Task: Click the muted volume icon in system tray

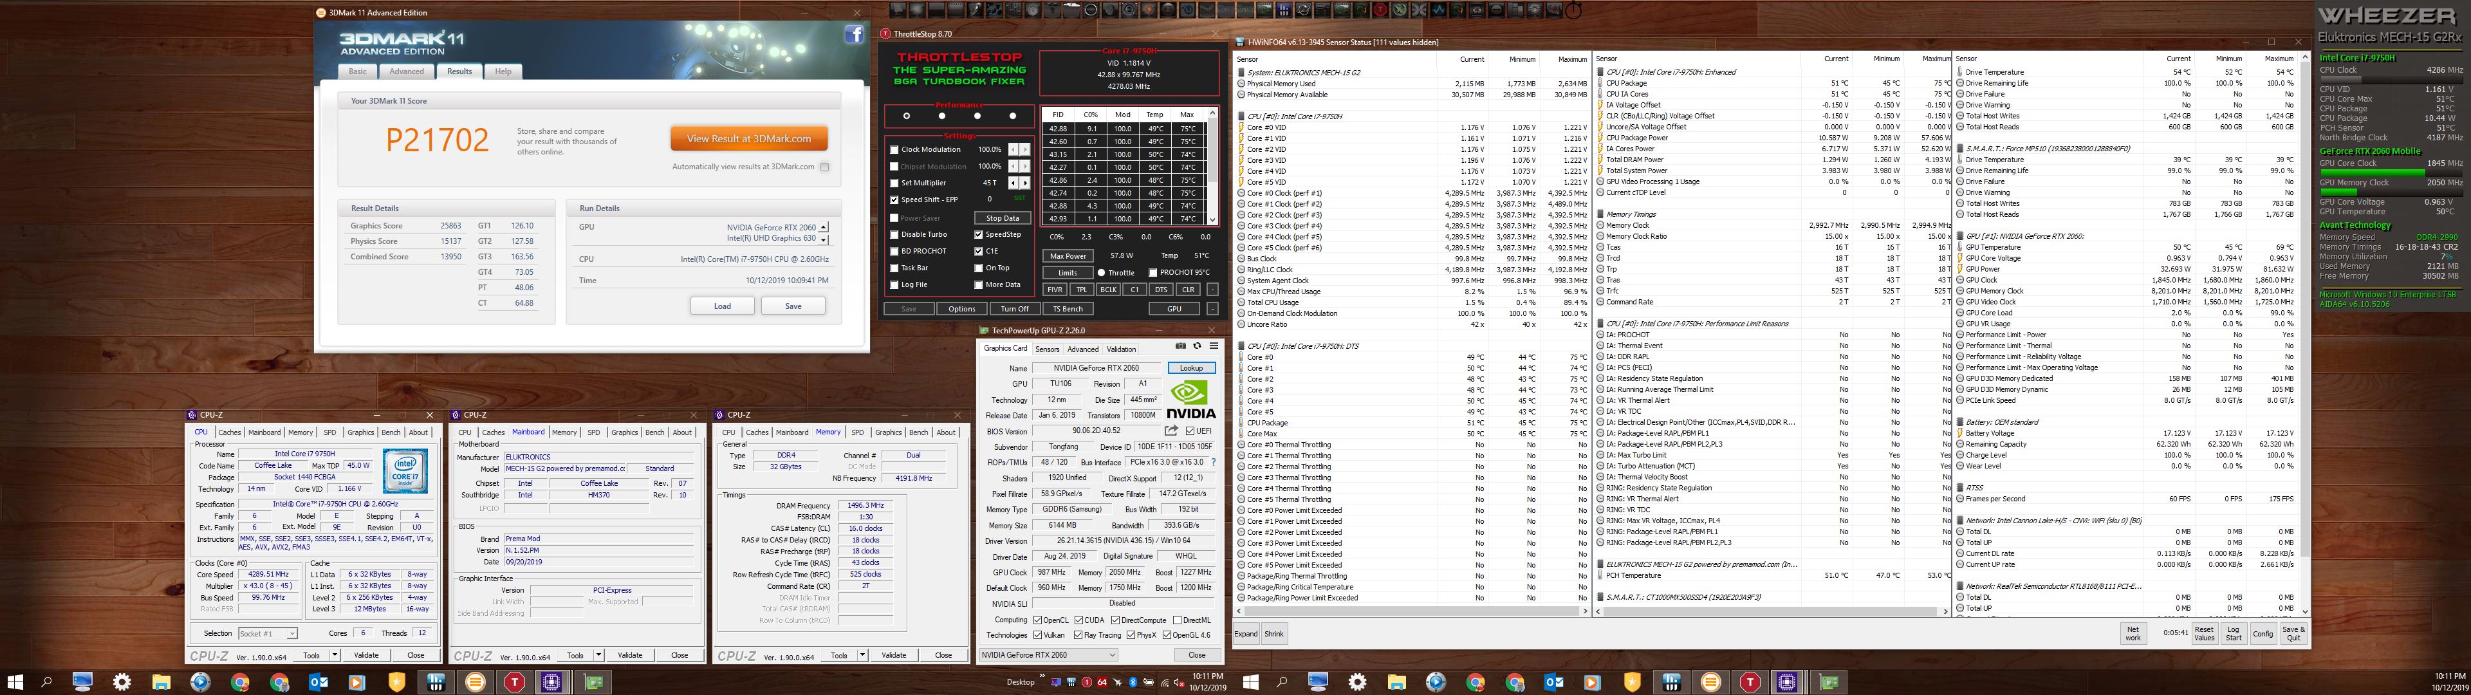Action: click(1179, 683)
